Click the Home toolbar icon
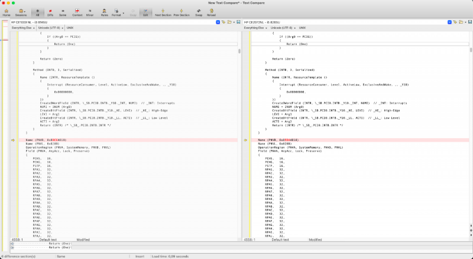 coord(6,12)
